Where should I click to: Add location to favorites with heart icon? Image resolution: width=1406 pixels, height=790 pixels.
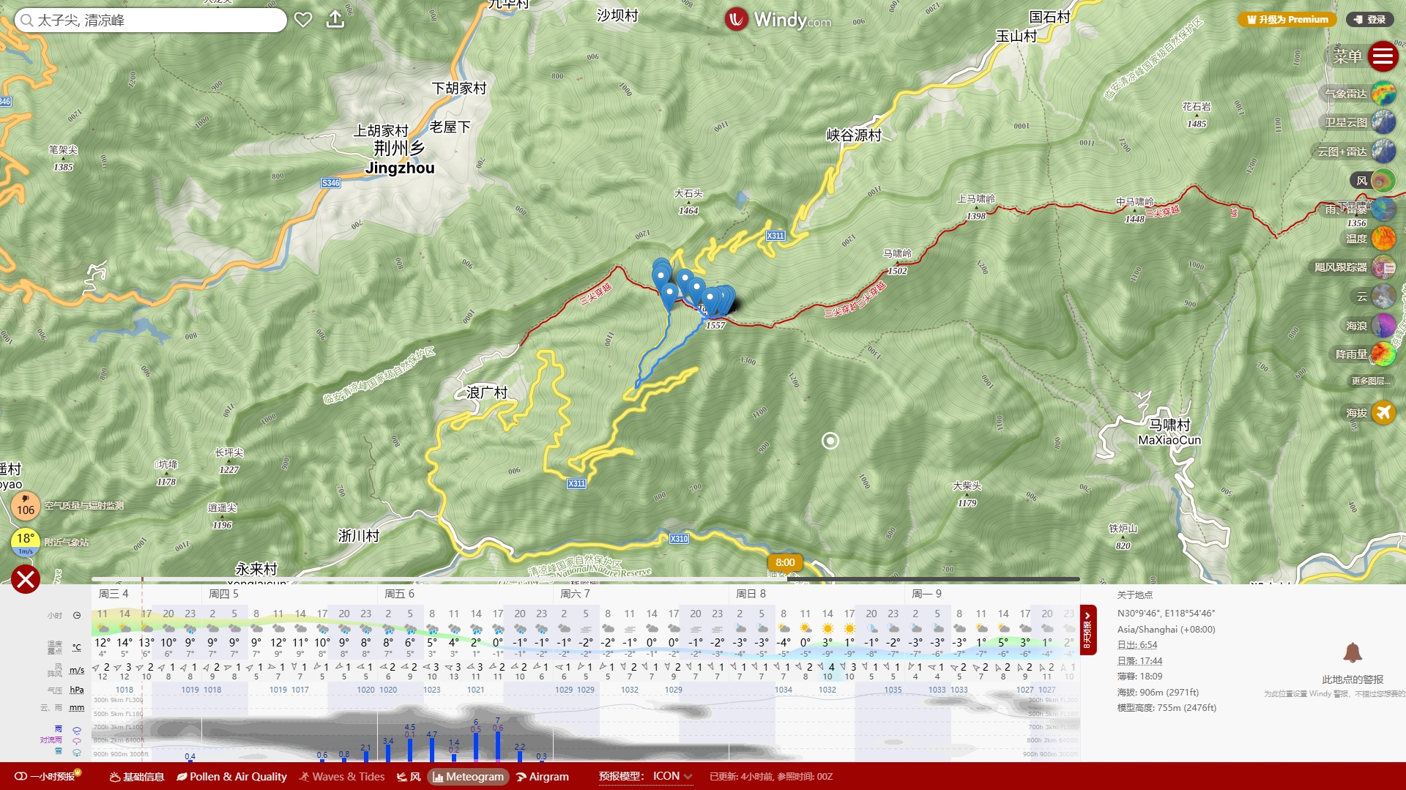[303, 20]
